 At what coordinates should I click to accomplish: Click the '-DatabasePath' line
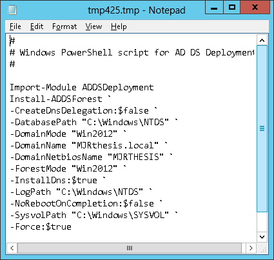(x=94, y=122)
